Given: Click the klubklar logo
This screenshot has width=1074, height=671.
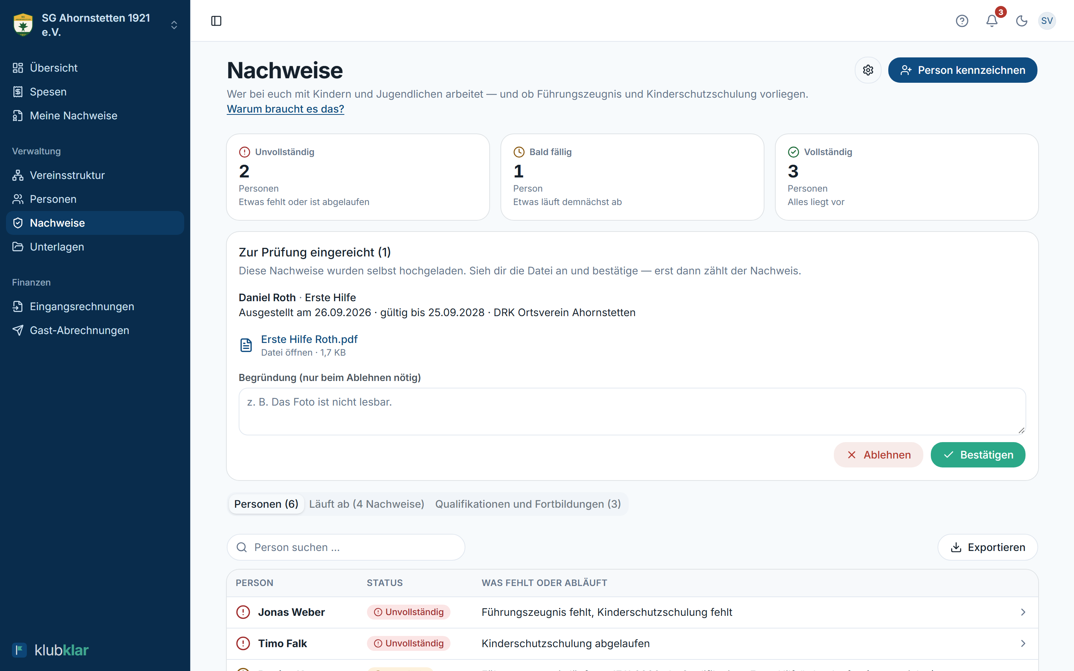Looking at the screenshot, I should (x=50, y=650).
